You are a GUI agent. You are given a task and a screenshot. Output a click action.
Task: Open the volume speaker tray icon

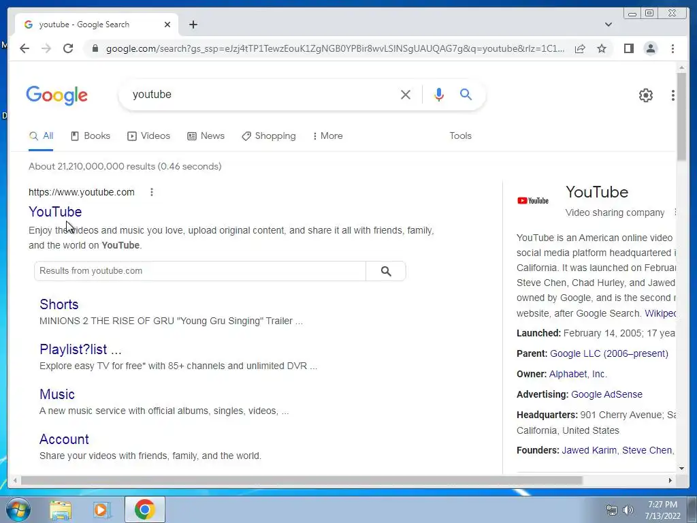click(x=628, y=510)
